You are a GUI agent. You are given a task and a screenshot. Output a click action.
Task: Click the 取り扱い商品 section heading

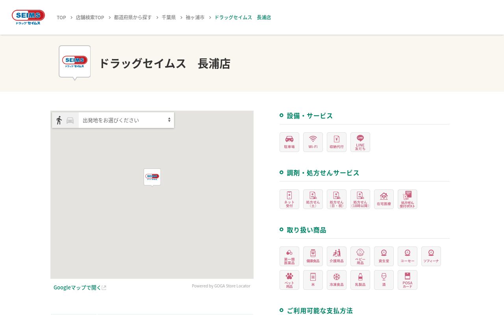tap(307, 230)
